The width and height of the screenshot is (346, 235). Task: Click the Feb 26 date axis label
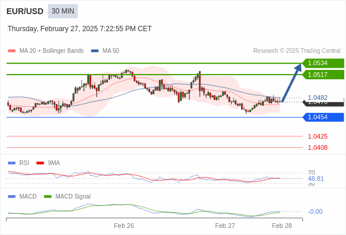coord(124,226)
